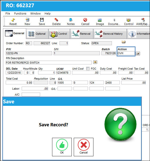The image size is (150, 161).
Task: Click the P/N Description text field
Action: point(49,63)
